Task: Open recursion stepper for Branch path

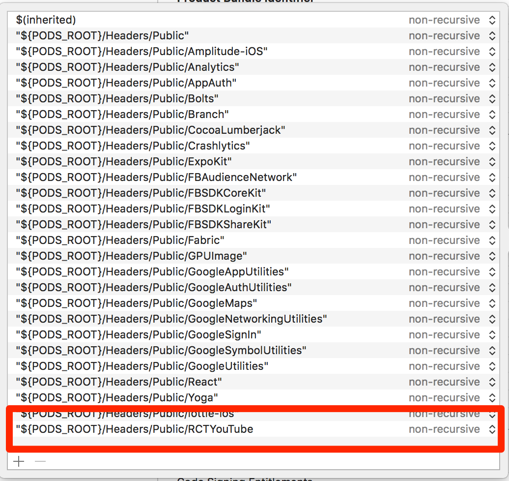Action: [x=492, y=115]
